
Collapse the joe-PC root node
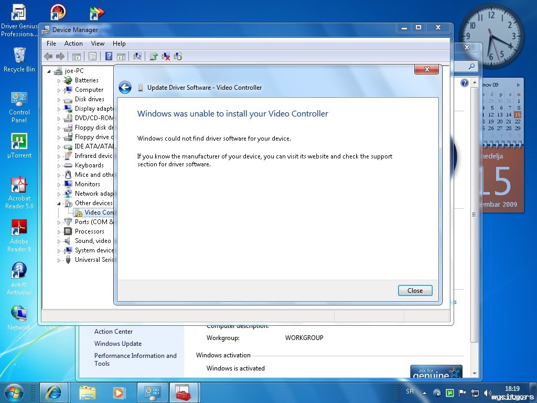49,71
